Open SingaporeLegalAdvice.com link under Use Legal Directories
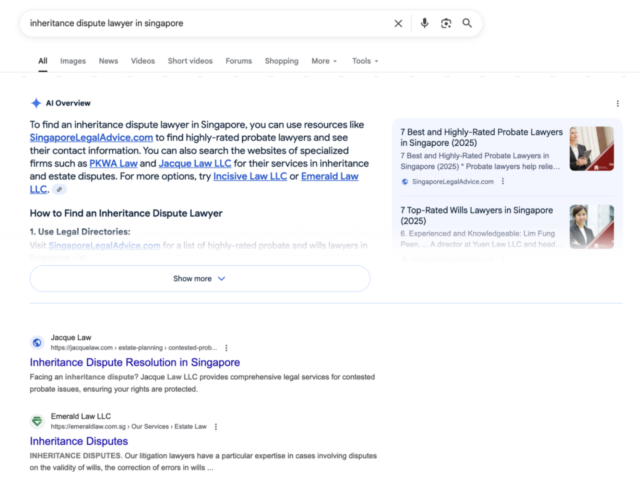 pyautogui.click(x=104, y=245)
